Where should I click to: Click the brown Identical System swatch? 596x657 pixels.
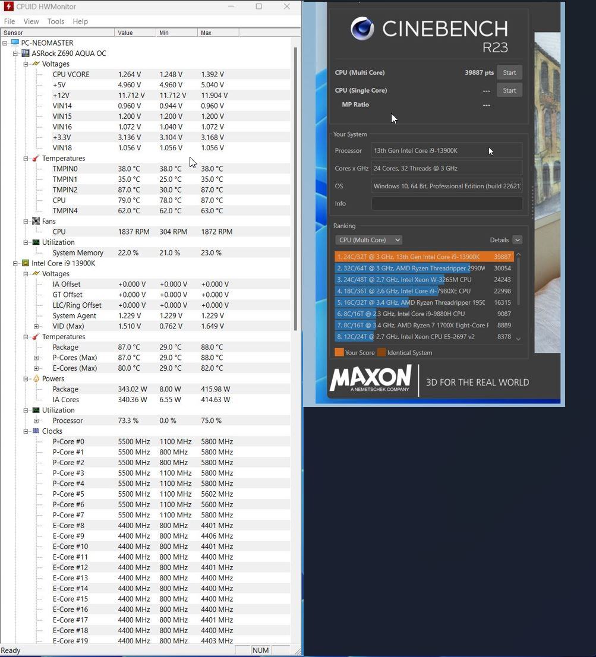click(381, 352)
